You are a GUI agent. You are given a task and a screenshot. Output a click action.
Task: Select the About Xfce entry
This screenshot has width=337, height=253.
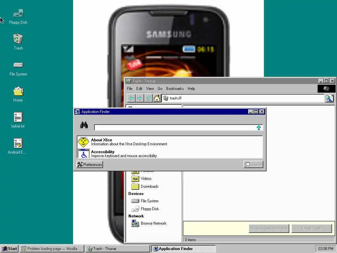170,142
